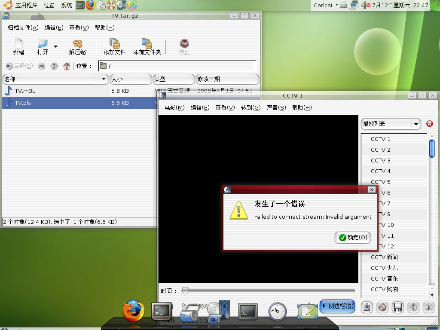The width and height of the screenshot is (440, 330).
Task: Select CCTV 5 in playlist
Action: (394, 182)
